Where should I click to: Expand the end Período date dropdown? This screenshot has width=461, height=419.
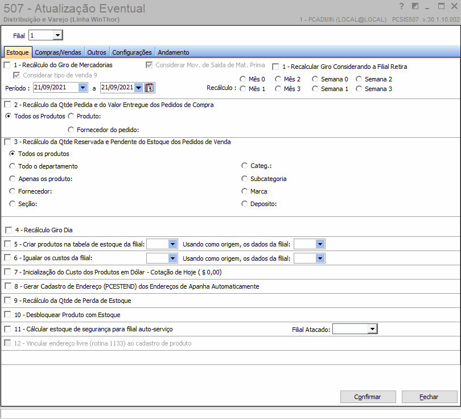click(139, 87)
